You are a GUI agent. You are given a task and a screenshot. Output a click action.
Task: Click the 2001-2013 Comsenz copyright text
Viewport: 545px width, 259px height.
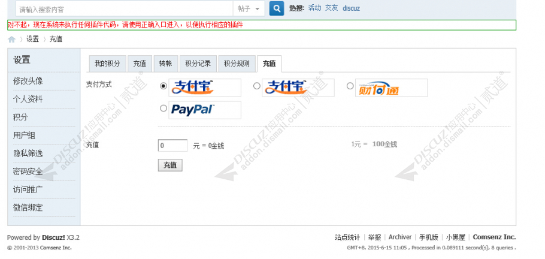tap(40, 248)
